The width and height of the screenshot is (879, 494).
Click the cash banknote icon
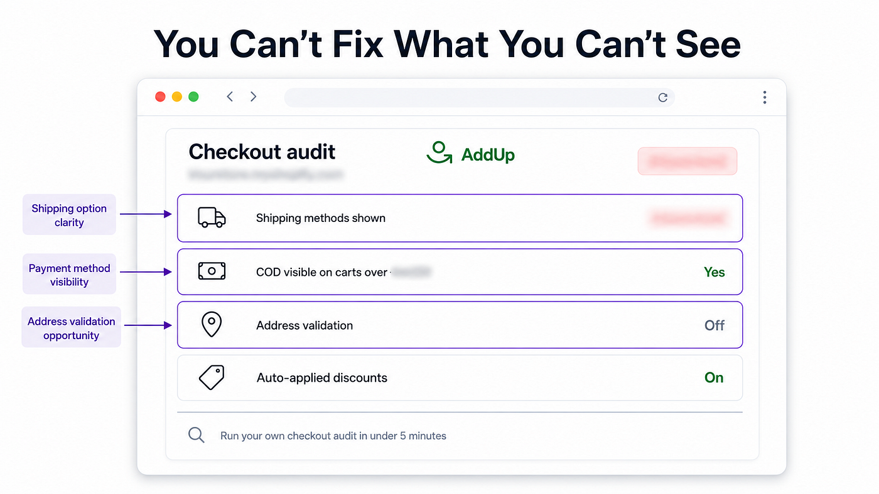tap(212, 271)
